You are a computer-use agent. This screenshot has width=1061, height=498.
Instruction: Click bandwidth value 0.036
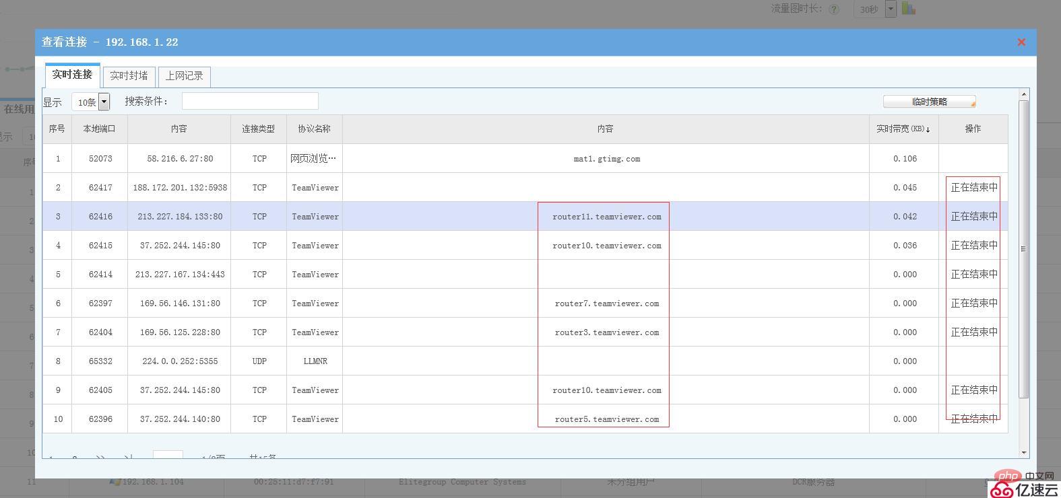[x=905, y=246]
